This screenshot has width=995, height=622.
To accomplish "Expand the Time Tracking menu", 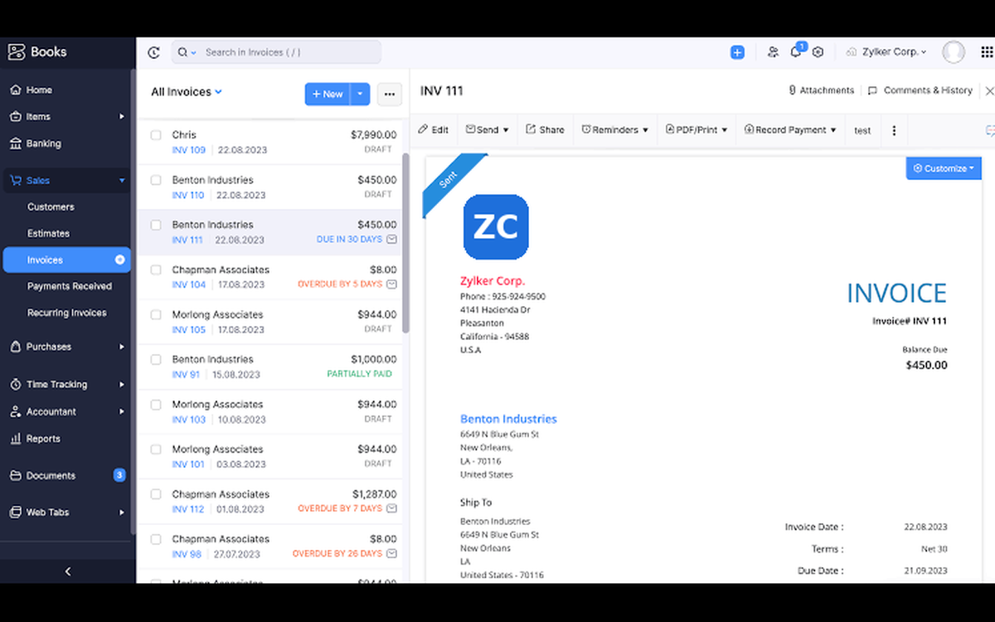I will [x=122, y=385].
